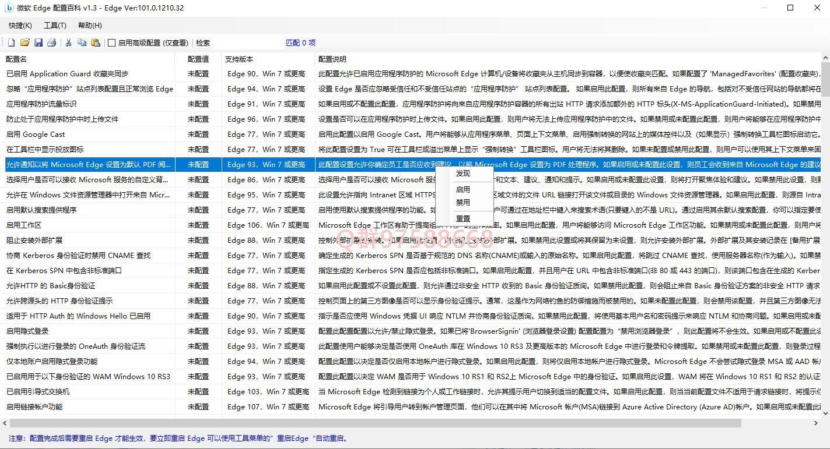Click the app icon in title bar

[x=9, y=8]
